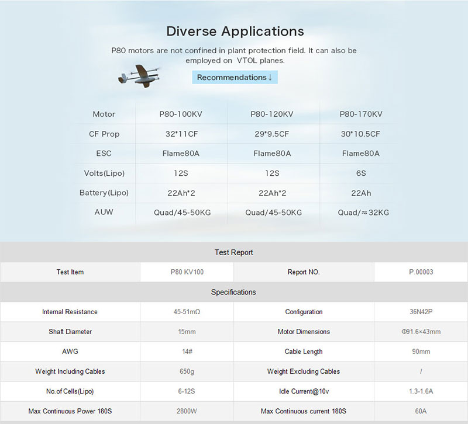Click the 'Internal Resistance' label
468x424 pixels.
coord(70,312)
